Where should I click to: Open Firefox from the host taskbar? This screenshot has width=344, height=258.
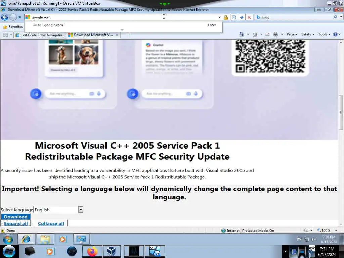92,251
